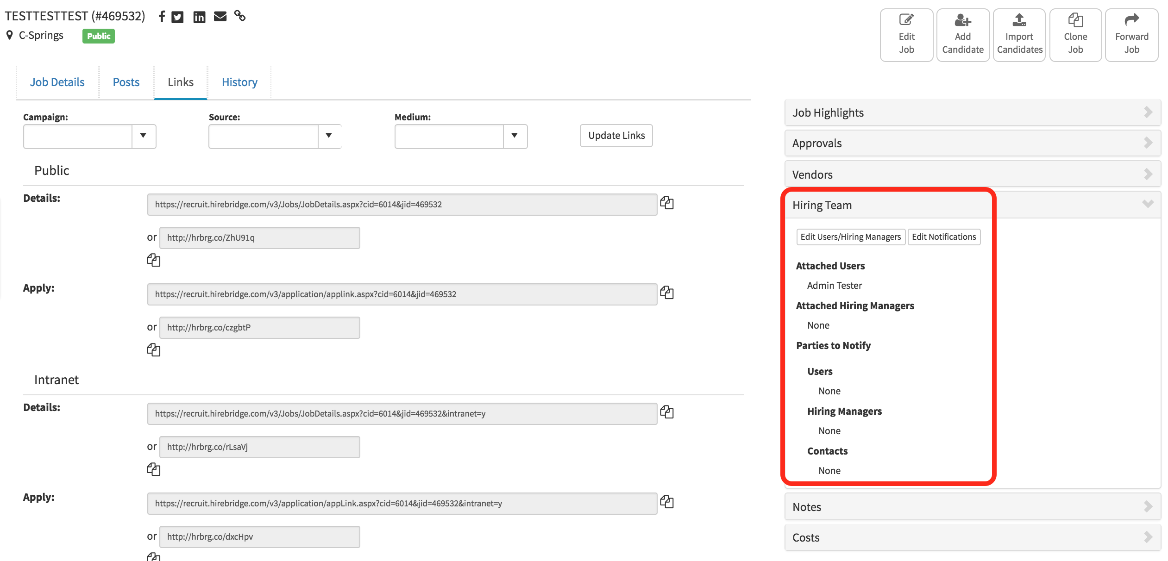Click the chain link icon in header
The width and height of the screenshot is (1168, 561).
(x=240, y=16)
